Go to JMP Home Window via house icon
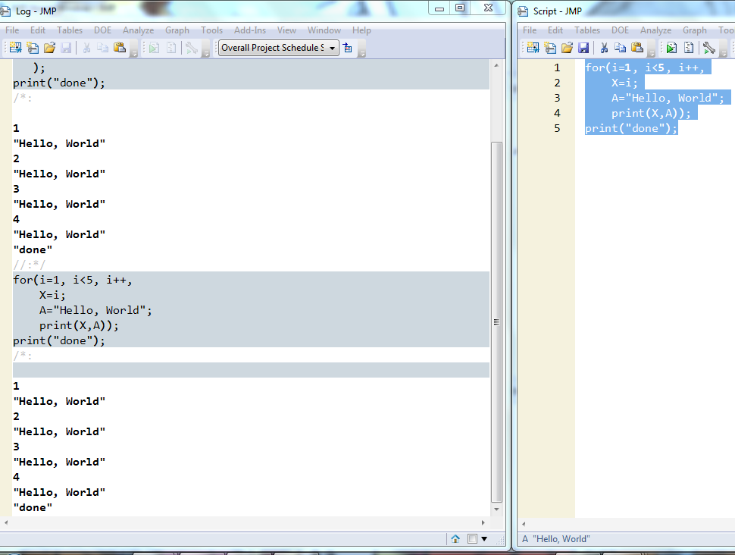The width and height of the screenshot is (735, 555). 455,538
